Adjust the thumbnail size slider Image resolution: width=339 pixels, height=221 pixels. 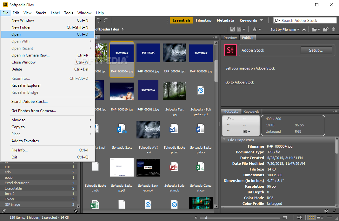(206, 218)
